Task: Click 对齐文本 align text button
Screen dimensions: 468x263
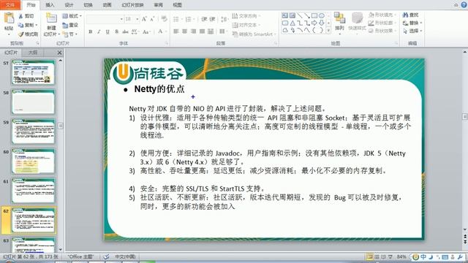Action: [x=246, y=25]
